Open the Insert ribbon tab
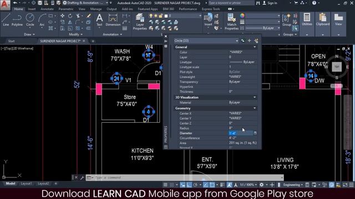The height and width of the screenshot is (199, 355). coord(32,9)
